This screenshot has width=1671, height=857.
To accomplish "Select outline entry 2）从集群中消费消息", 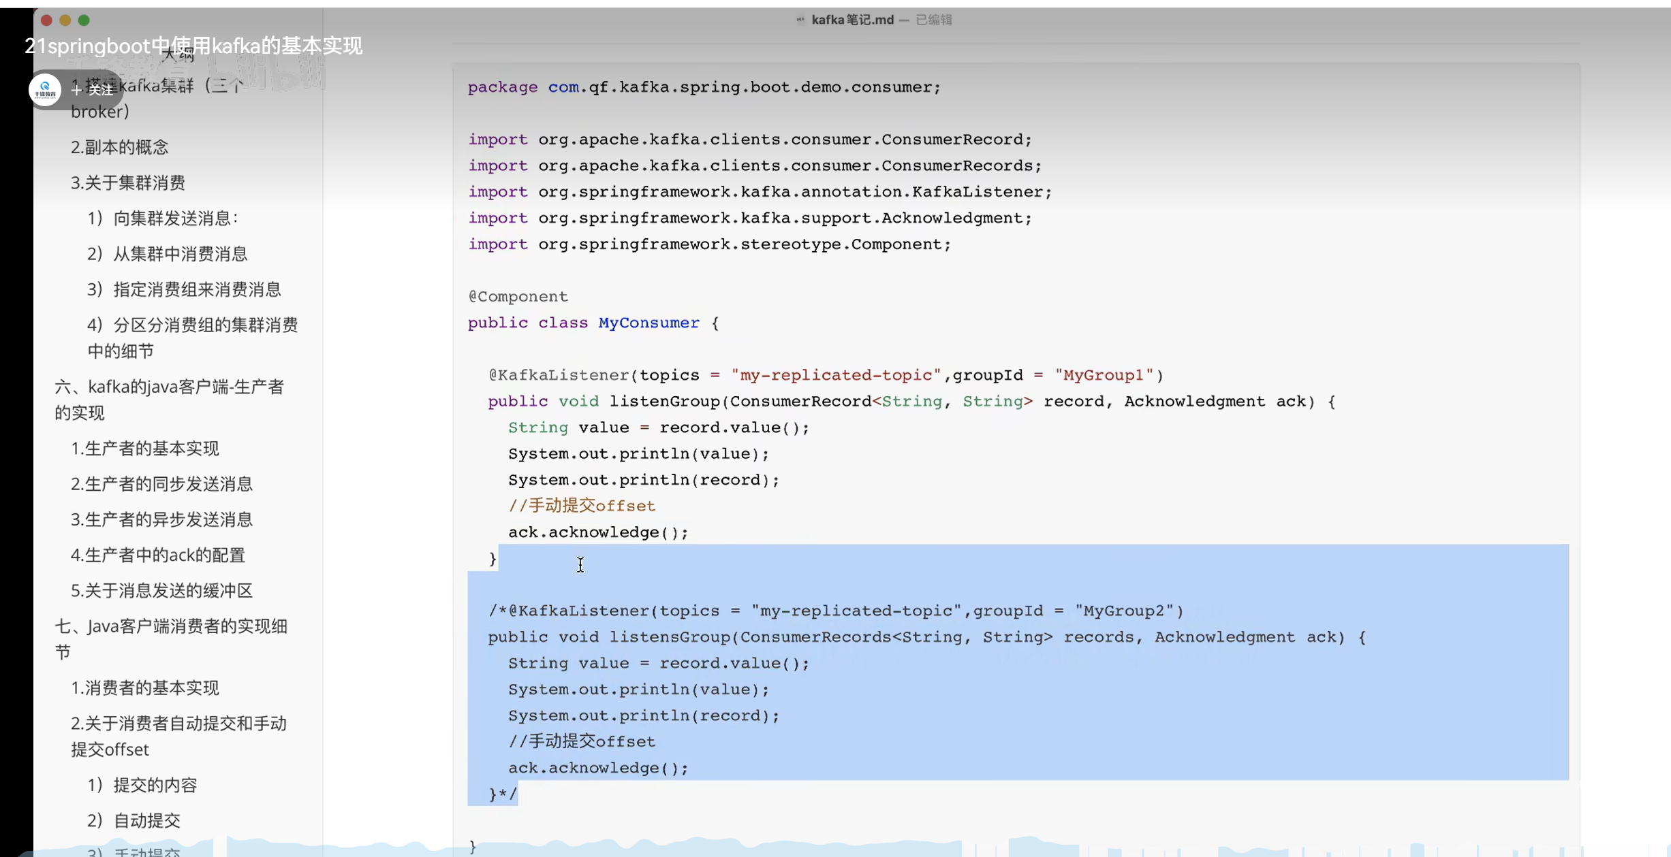I will tap(168, 254).
